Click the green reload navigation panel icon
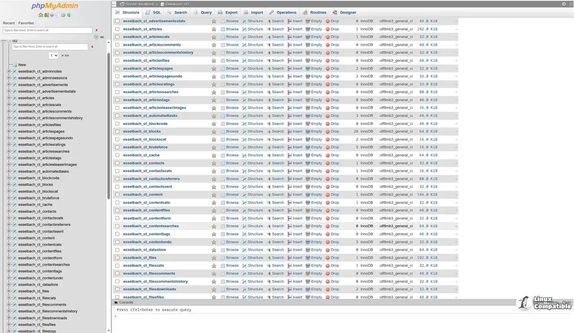This screenshot has width=574, height=333. pyautogui.click(x=69, y=15)
